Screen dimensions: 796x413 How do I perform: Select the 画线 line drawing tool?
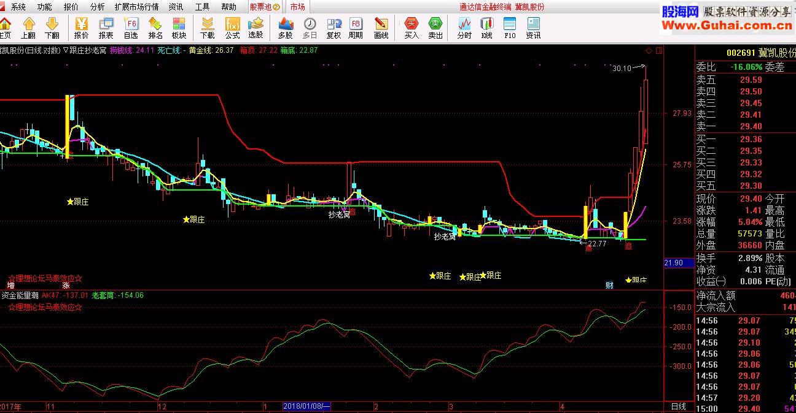381,28
